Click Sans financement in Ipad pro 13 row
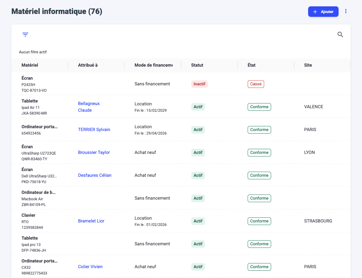Image resolution: width=362 pixels, height=278 pixels. pyautogui.click(x=152, y=244)
